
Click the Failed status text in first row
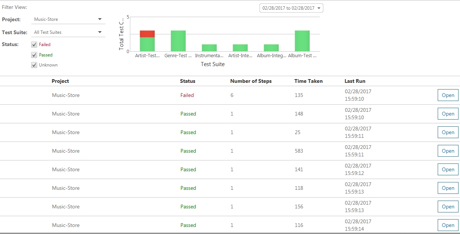(187, 95)
